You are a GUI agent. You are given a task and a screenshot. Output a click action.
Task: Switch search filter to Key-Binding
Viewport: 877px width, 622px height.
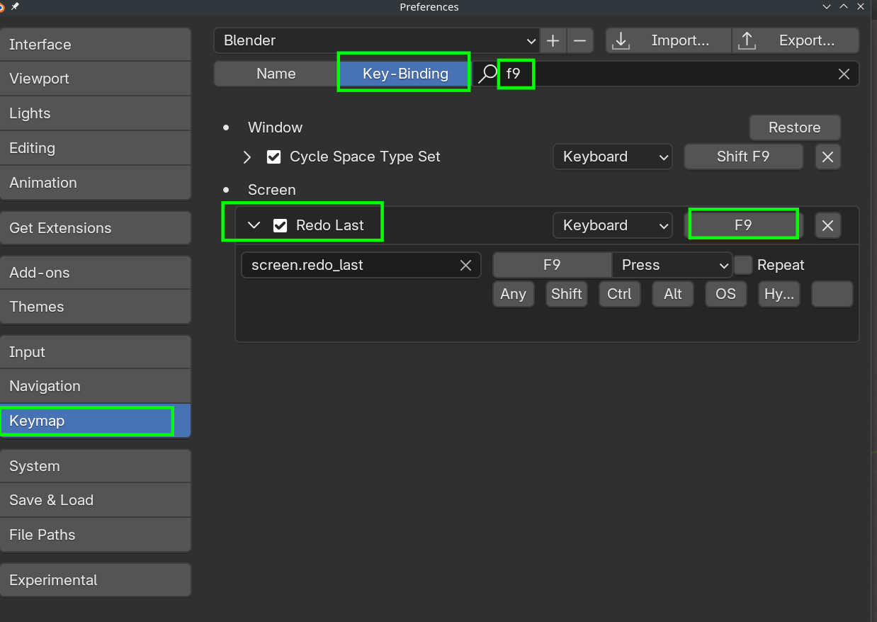pos(405,74)
